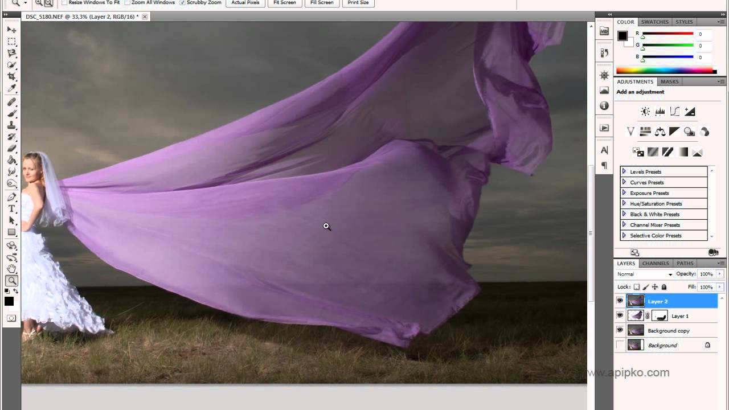The width and height of the screenshot is (729, 410).
Task: Switch to the Masks tab
Action: point(669,81)
